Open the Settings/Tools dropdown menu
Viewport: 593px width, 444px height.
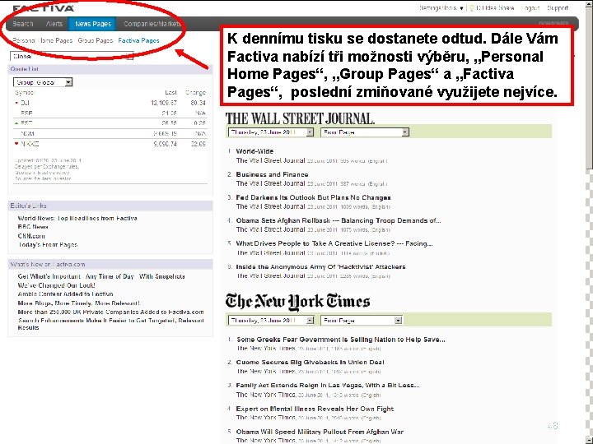441,8
